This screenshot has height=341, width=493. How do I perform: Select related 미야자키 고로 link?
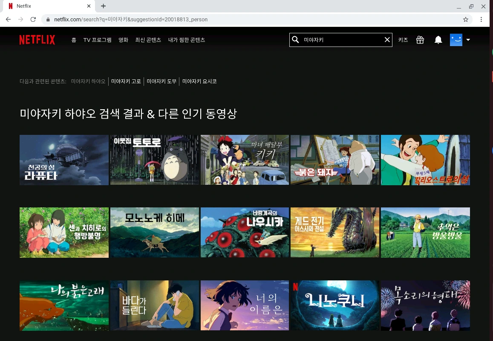tap(126, 81)
